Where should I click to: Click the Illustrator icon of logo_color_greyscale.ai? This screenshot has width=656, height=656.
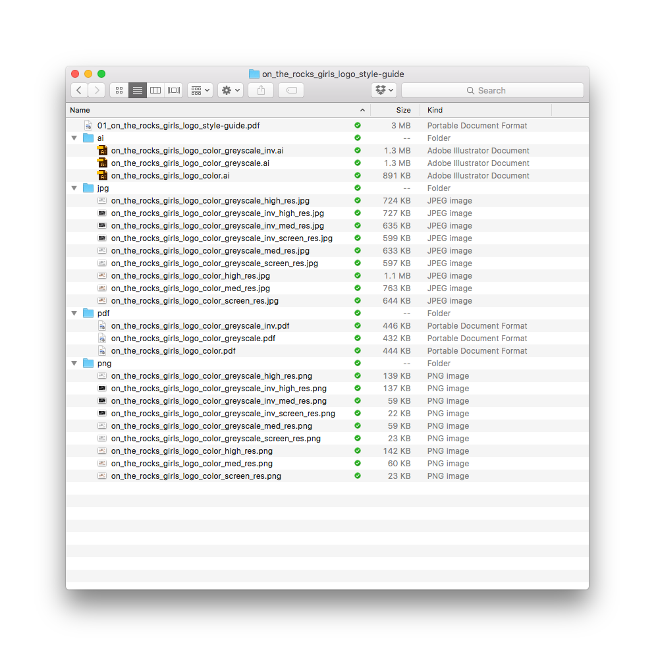(102, 163)
